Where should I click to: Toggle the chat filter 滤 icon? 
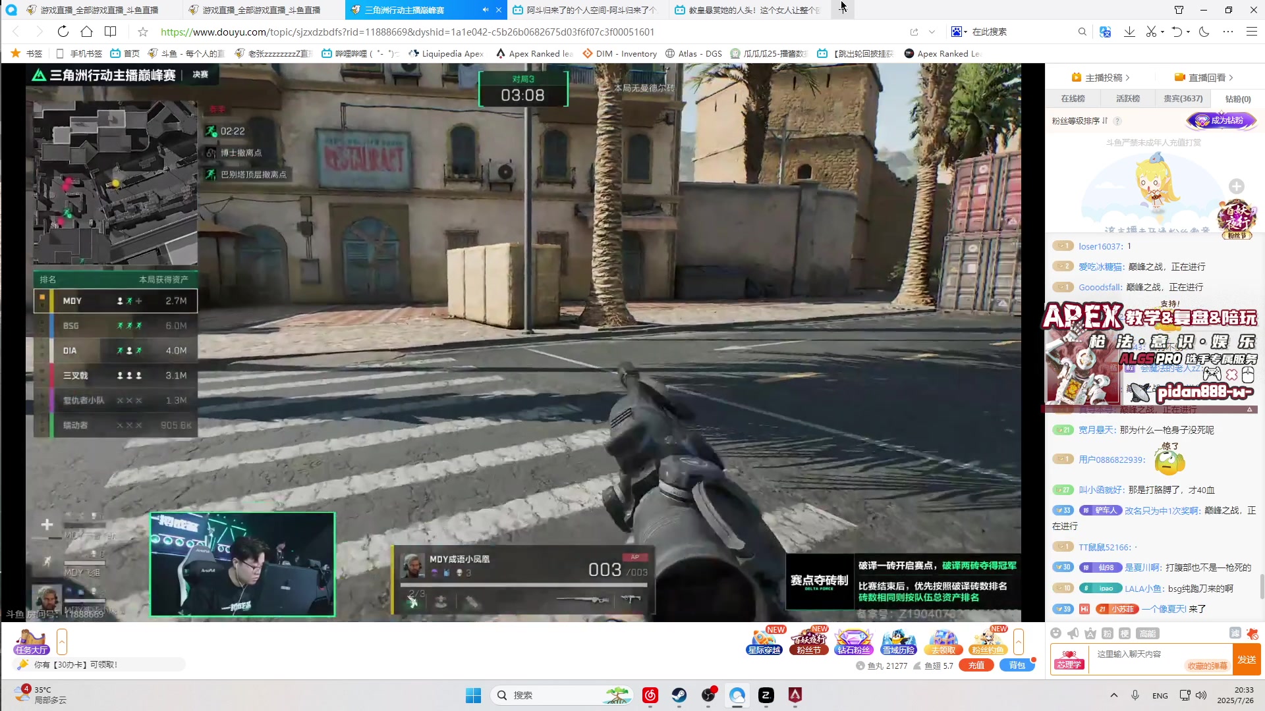click(1235, 633)
